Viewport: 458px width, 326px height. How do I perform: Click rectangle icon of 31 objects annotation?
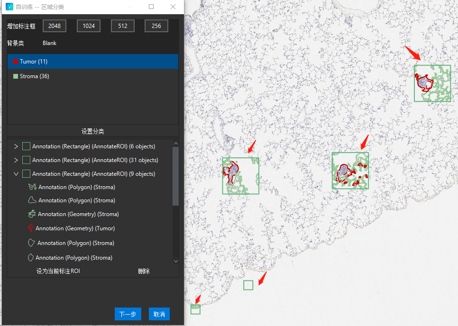(27, 160)
